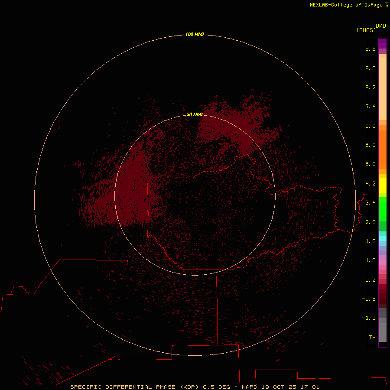Screen dimensions: 390x390
Task: Click the 0.2 color scale value
Action: coord(370,280)
